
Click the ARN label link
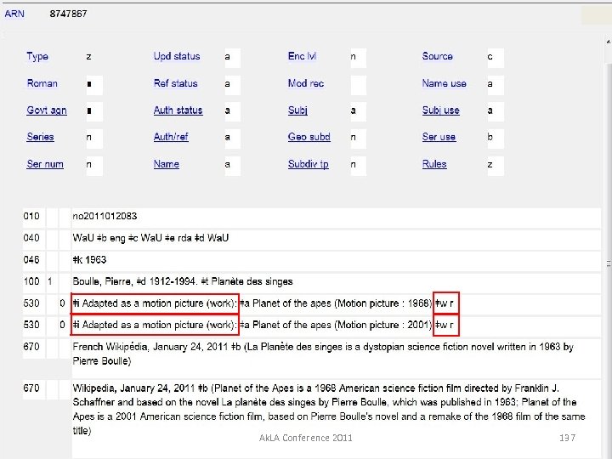pyautogui.click(x=14, y=14)
